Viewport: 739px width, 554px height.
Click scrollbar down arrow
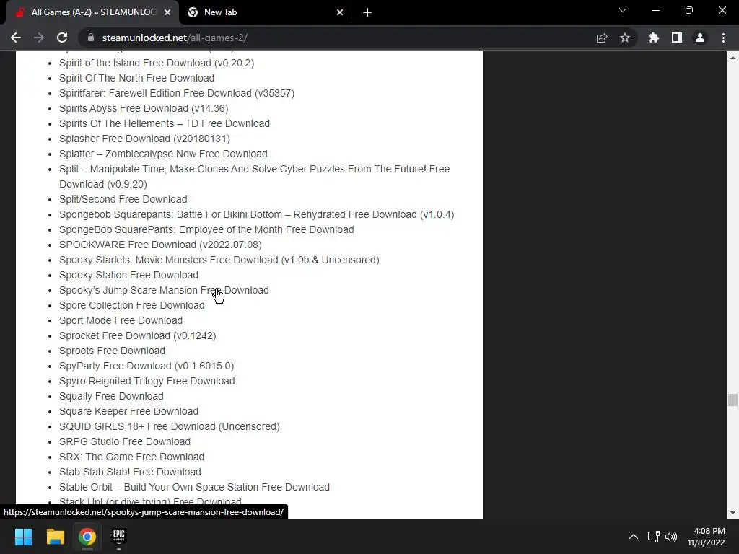[733, 513]
